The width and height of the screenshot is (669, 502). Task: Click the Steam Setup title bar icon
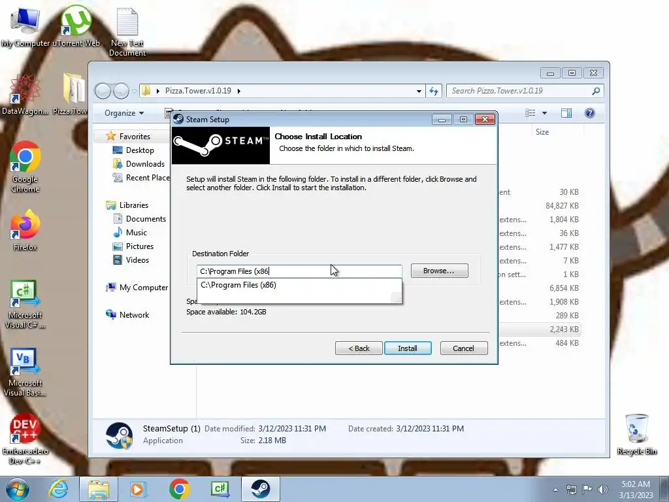[178, 120]
